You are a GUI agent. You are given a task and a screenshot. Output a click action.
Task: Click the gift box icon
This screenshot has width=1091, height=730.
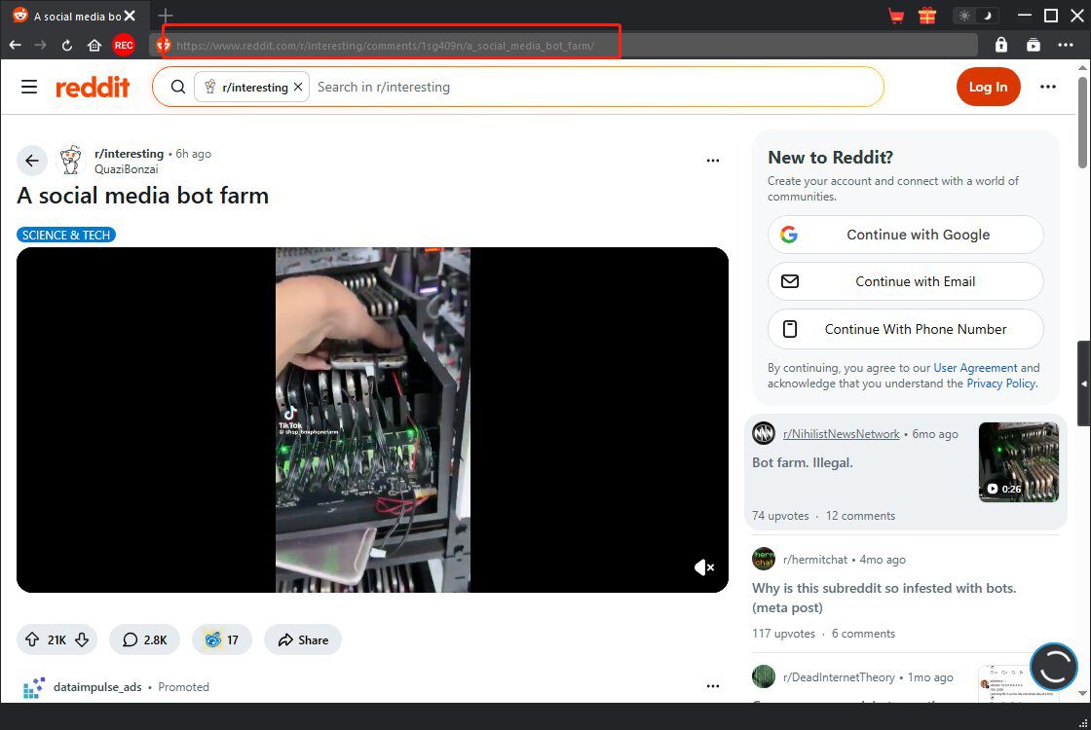(x=926, y=16)
